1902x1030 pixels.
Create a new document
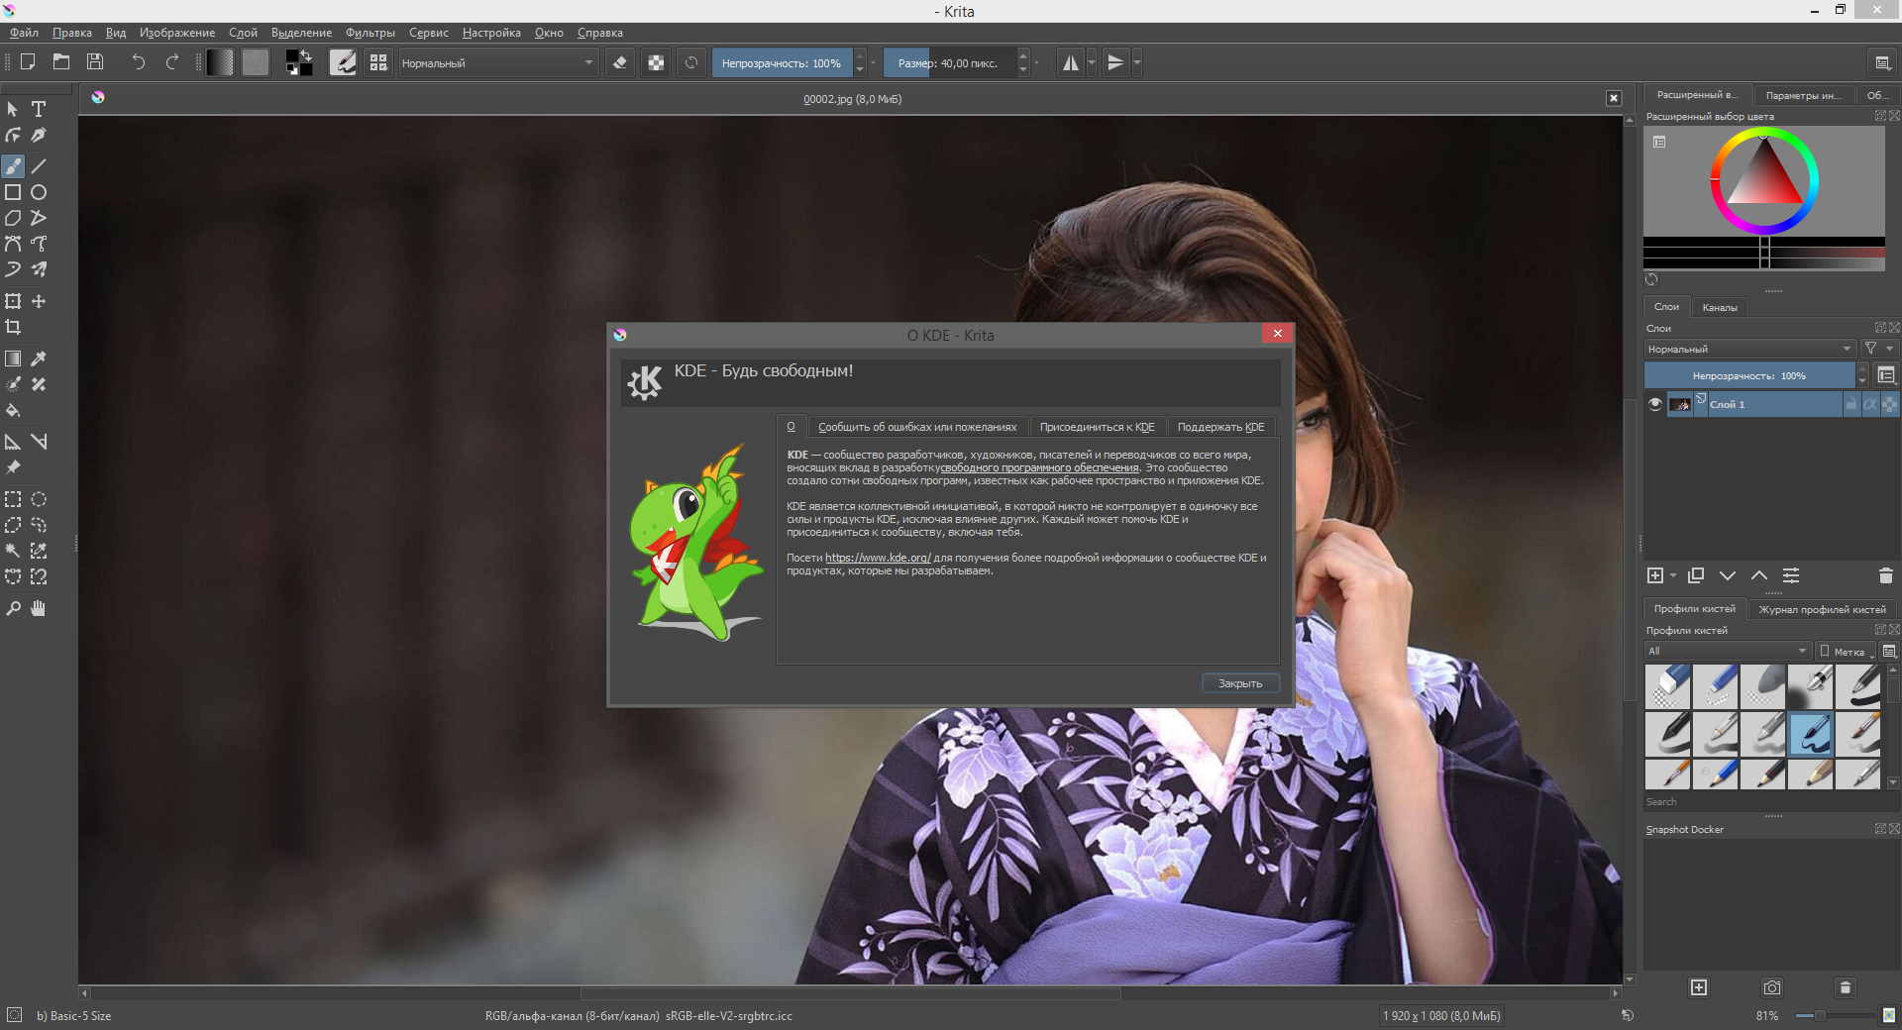(x=28, y=62)
